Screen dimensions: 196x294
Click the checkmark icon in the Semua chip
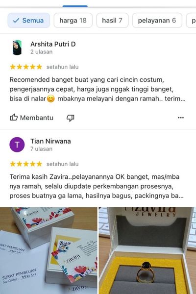tap(16, 21)
